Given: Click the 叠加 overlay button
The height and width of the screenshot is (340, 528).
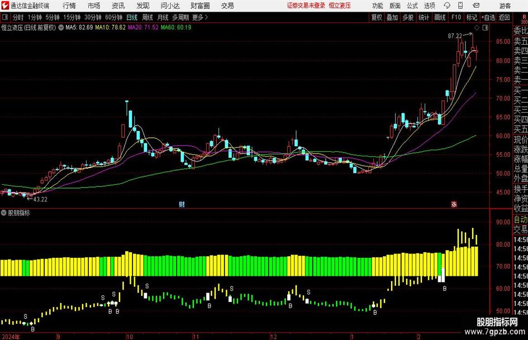Looking at the screenshot, I should tap(392, 17).
